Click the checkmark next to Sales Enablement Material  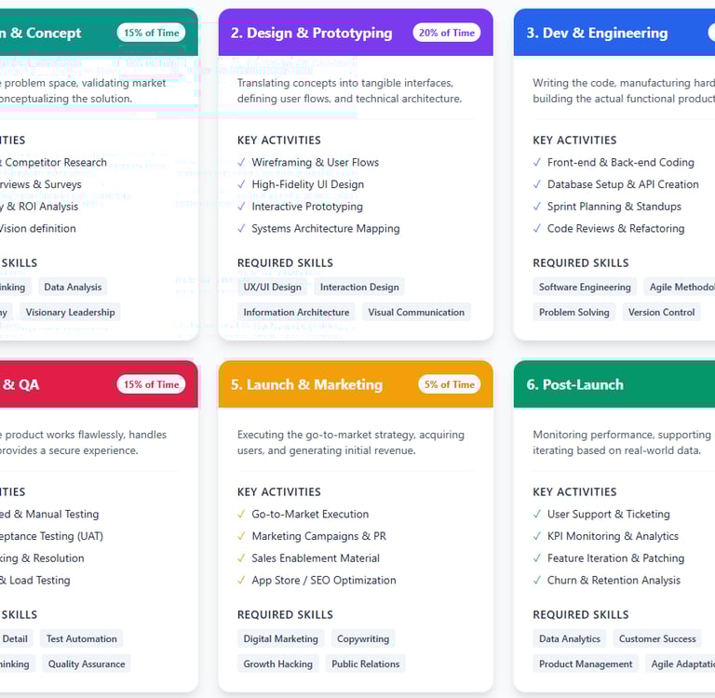[242, 559]
